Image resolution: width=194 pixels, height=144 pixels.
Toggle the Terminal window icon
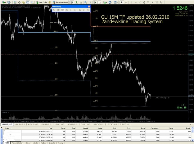point(28,2)
